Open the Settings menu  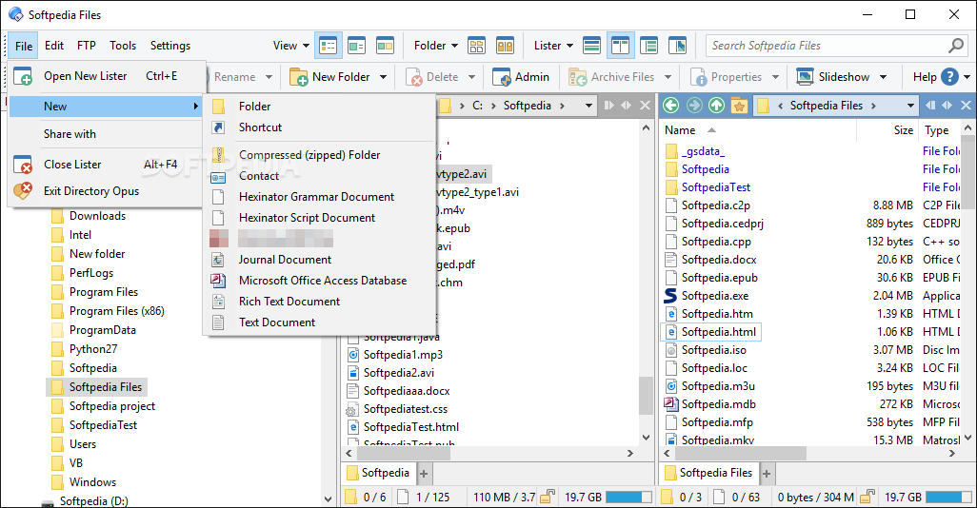click(x=170, y=46)
